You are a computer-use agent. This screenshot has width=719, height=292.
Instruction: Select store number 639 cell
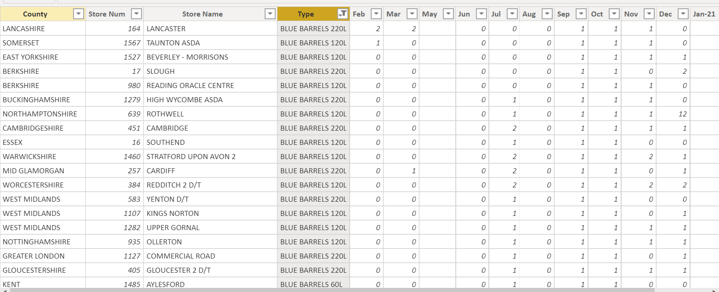114,114
